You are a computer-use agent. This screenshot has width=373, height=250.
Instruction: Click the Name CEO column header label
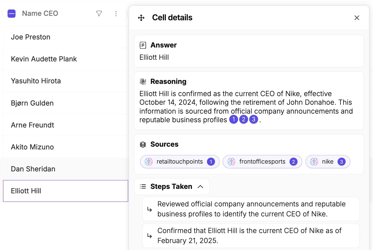(40, 13)
